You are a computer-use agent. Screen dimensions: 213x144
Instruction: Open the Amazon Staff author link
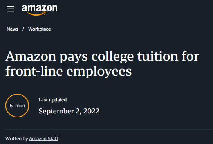click(43, 139)
